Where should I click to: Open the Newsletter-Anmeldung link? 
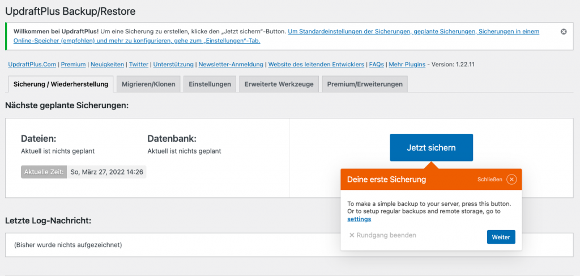(x=231, y=65)
